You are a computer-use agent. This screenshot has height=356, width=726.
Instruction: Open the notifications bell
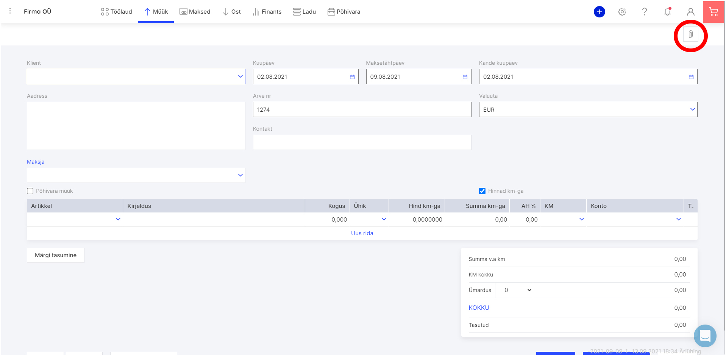click(x=668, y=12)
